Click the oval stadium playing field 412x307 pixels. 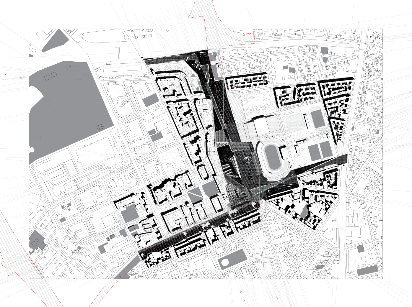pos(273,157)
